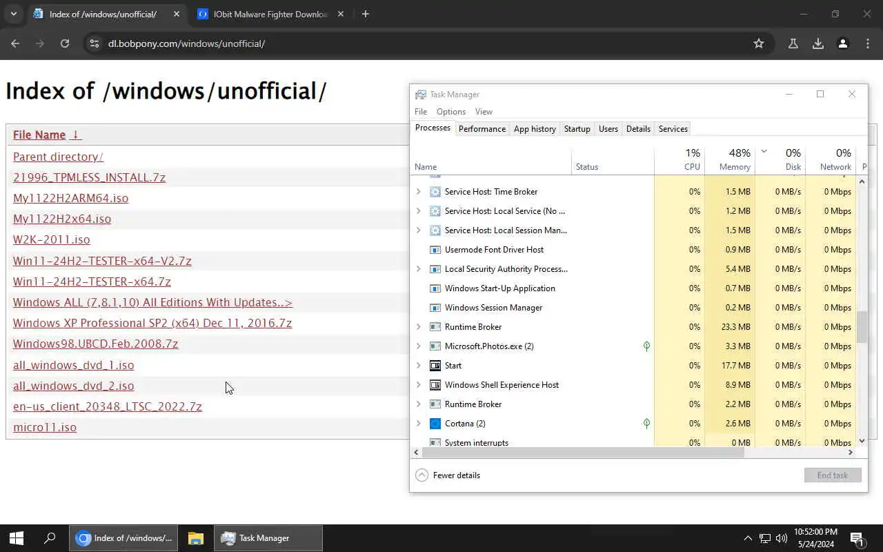Switch to Services tab
The height and width of the screenshot is (552, 883).
click(x=673, y=129)
